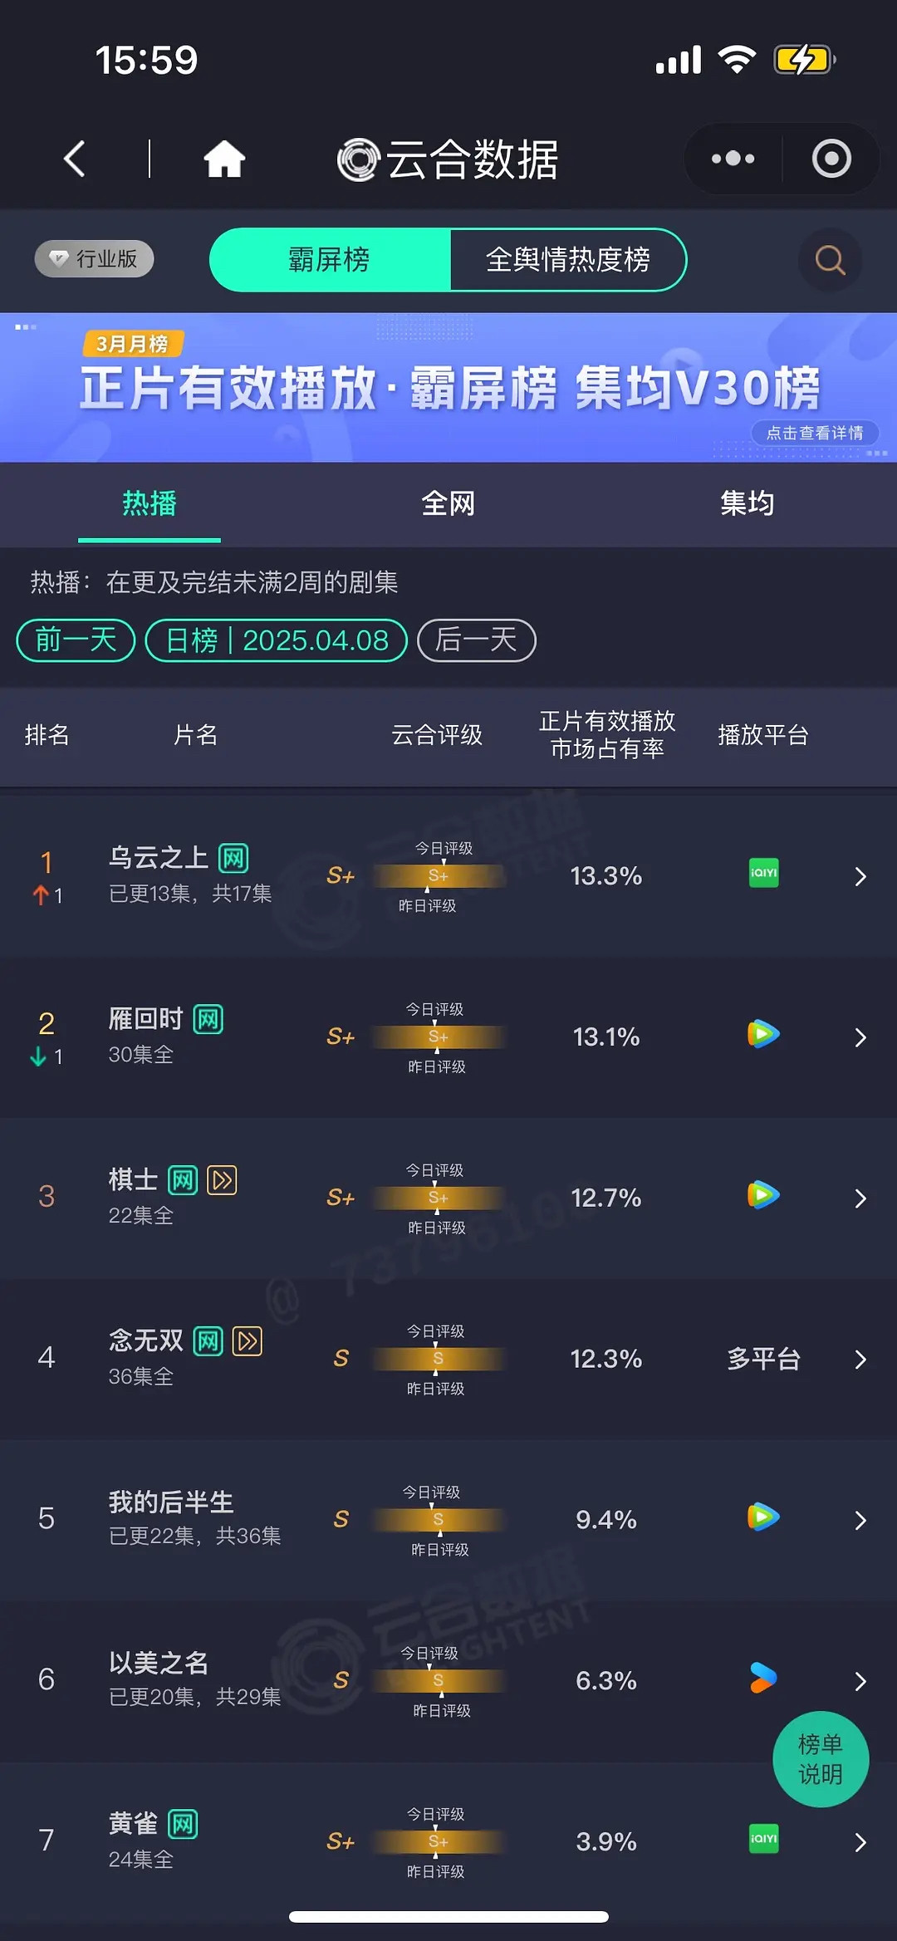The height and width of the screenshot is (1941, 897).
Task: Click 点击查看详情 on the banner
Action: coord(815,433)
